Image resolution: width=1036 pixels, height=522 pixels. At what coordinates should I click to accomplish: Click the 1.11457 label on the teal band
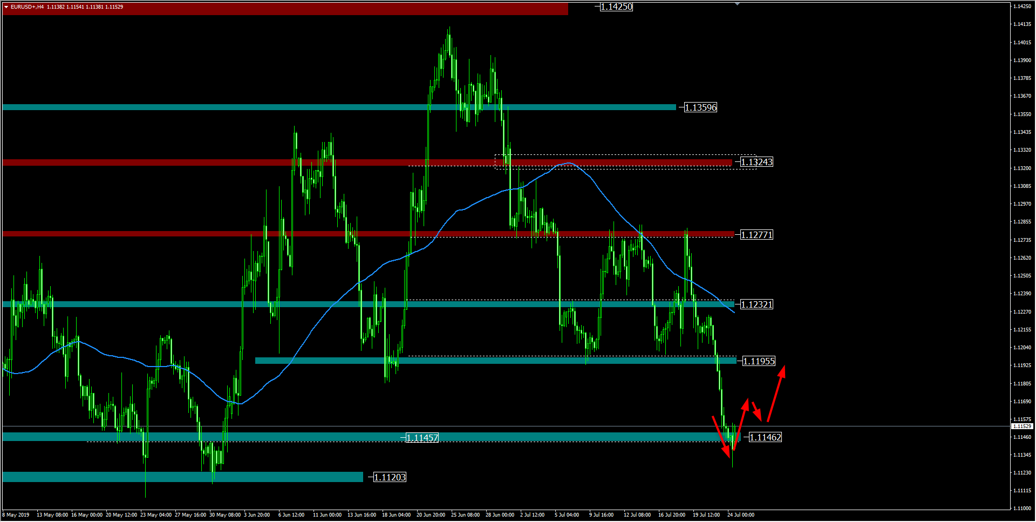coord(422,438)
